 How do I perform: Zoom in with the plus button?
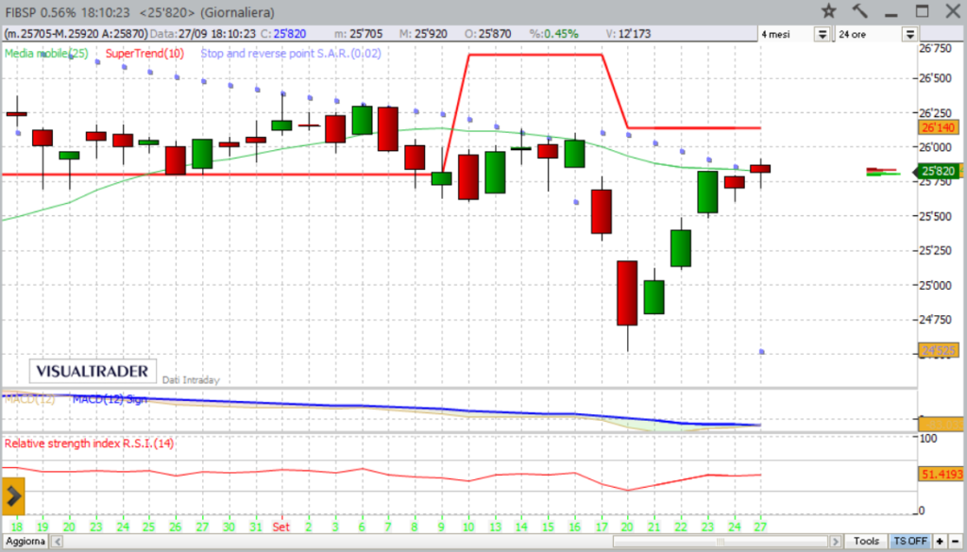(940, 542)
